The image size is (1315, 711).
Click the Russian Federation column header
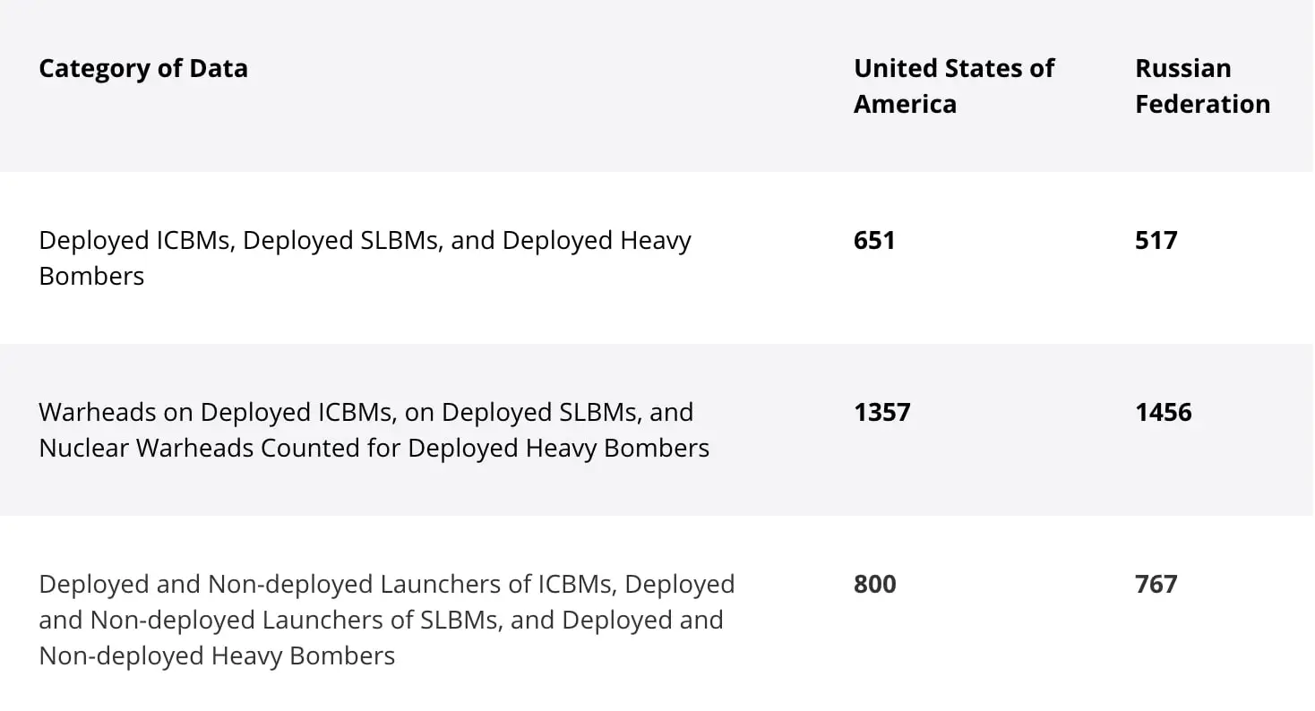(x=1201, y=86)
